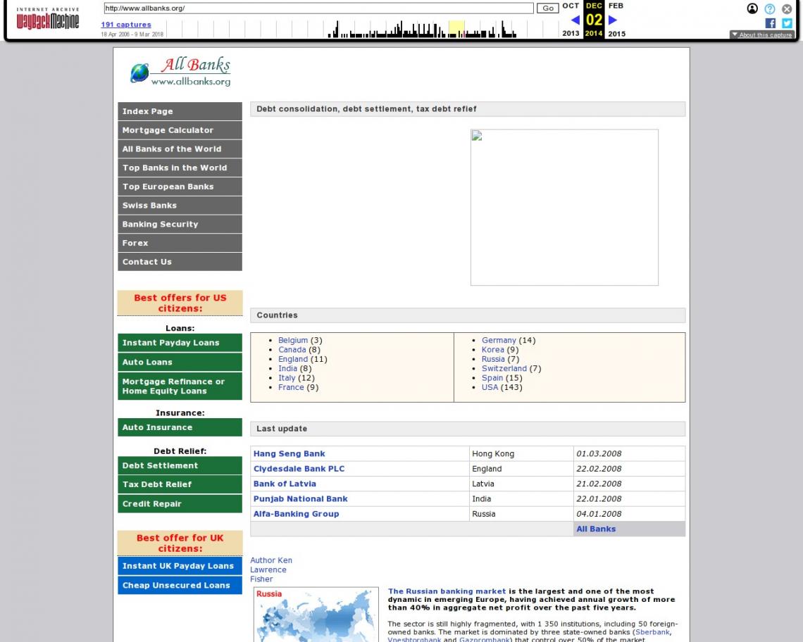The image size is (803, 642).
Task: Share capture on Twitter
Action: pos(787,23)
